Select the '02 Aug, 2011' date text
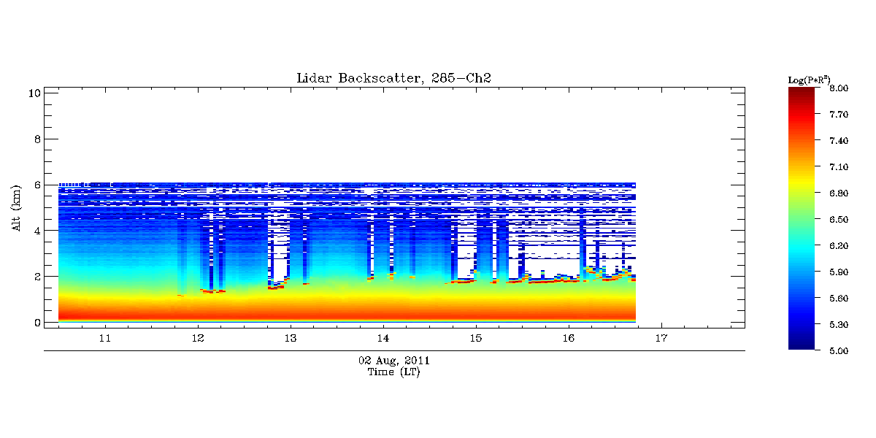876x438 pixels. [x=393, y=361]
